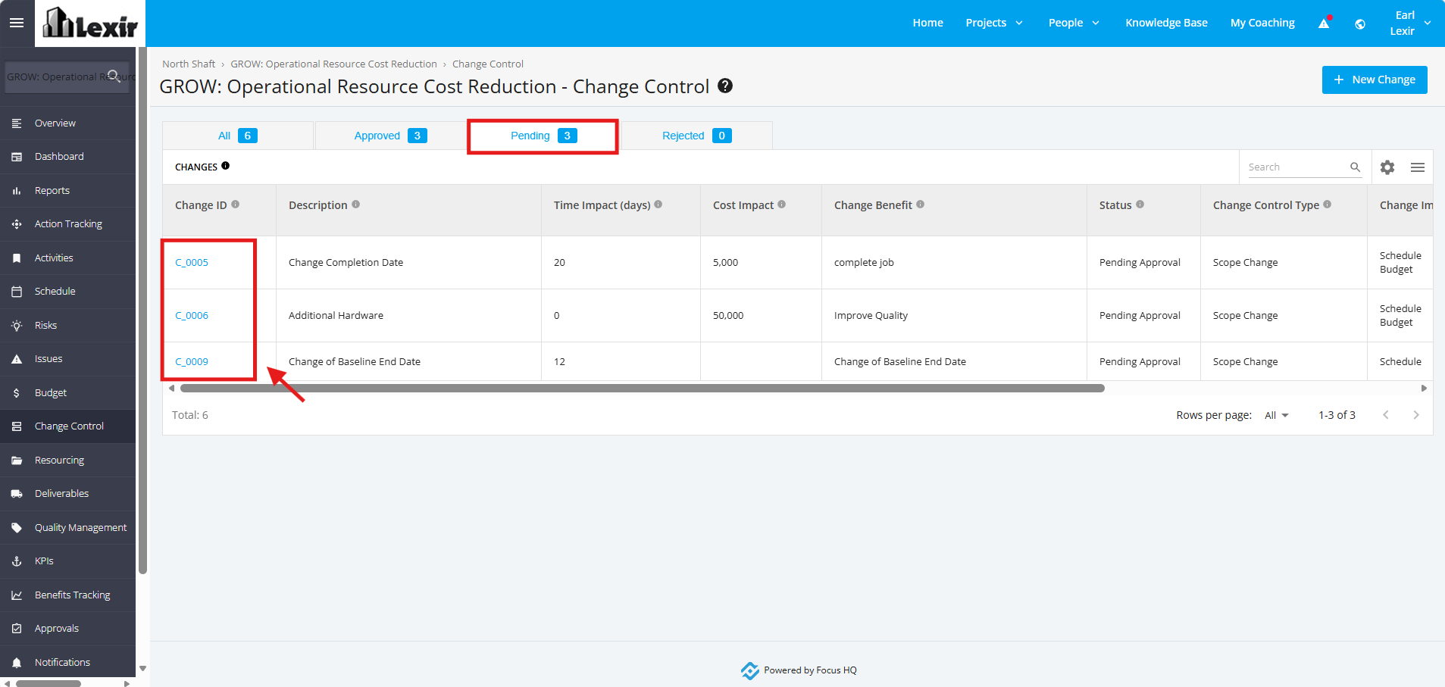Image resolution: width=1445 pixels, height=687 pixels.
Task: Click the Change Control sidebar item
Action: (x=68, y=426)
